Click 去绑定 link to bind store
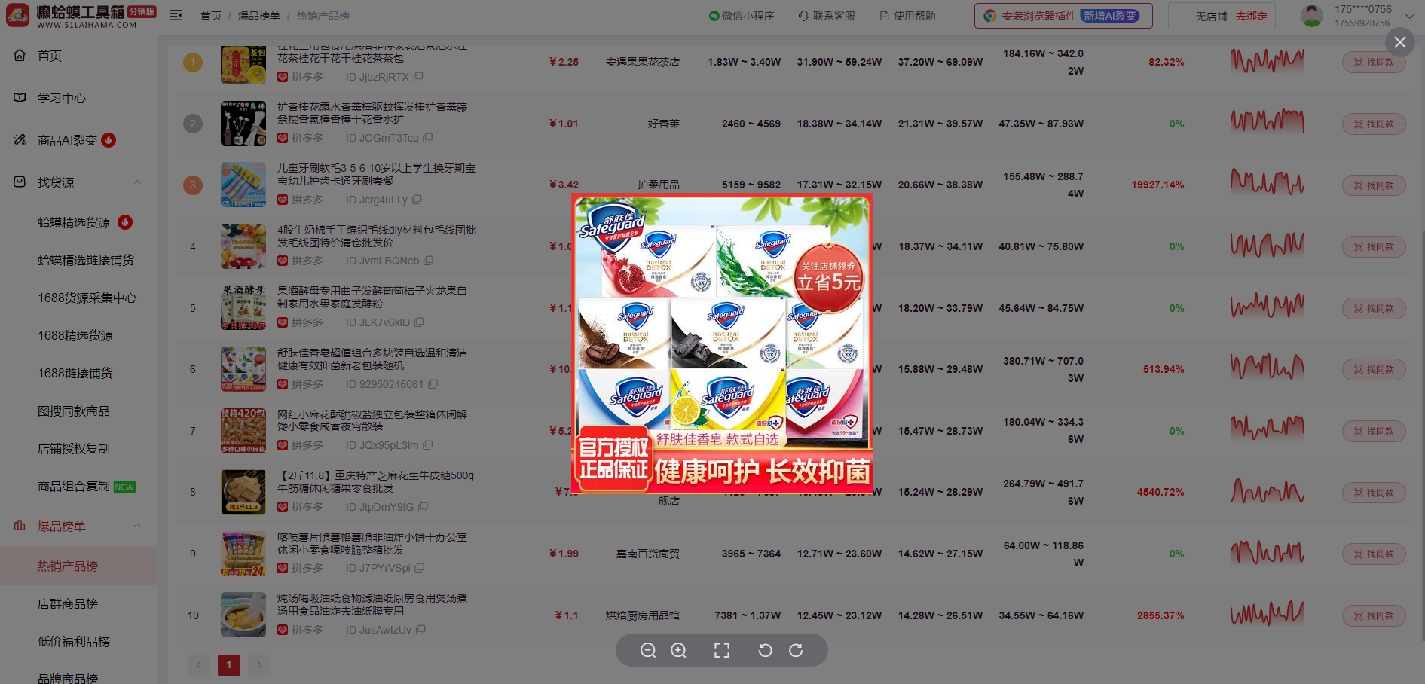 [x=1251, y=16]
